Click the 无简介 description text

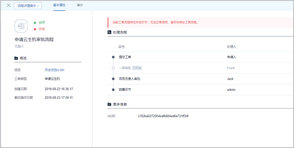pyautogui.click(x=19, y=46)
